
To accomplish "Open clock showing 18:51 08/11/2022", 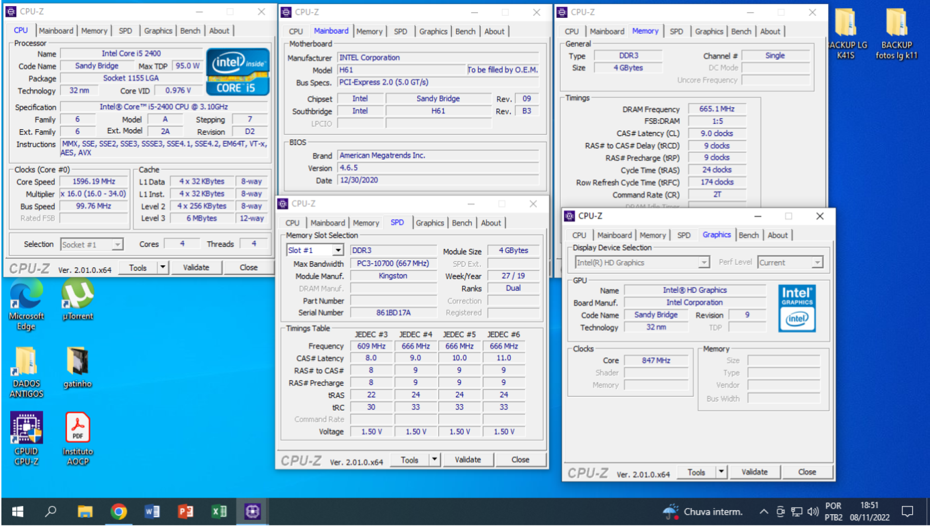I will tap(870, 512).
